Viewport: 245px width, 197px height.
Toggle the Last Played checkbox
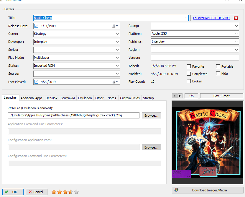(x=36, y=82)
